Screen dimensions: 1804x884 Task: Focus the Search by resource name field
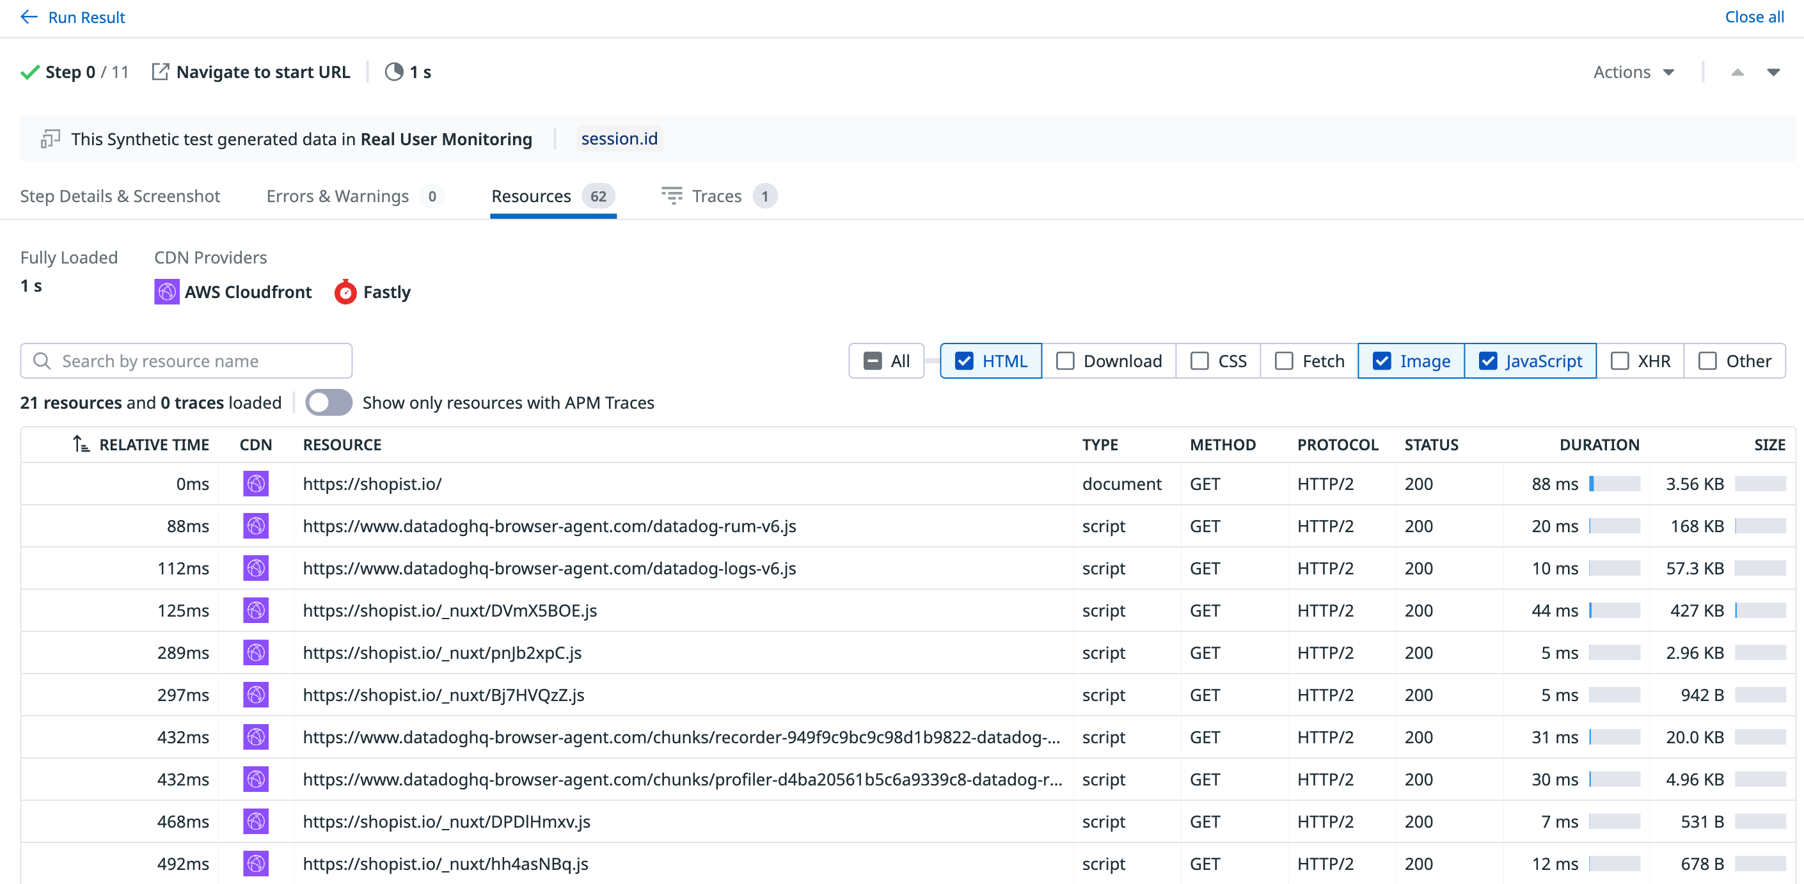click(196, 361)
